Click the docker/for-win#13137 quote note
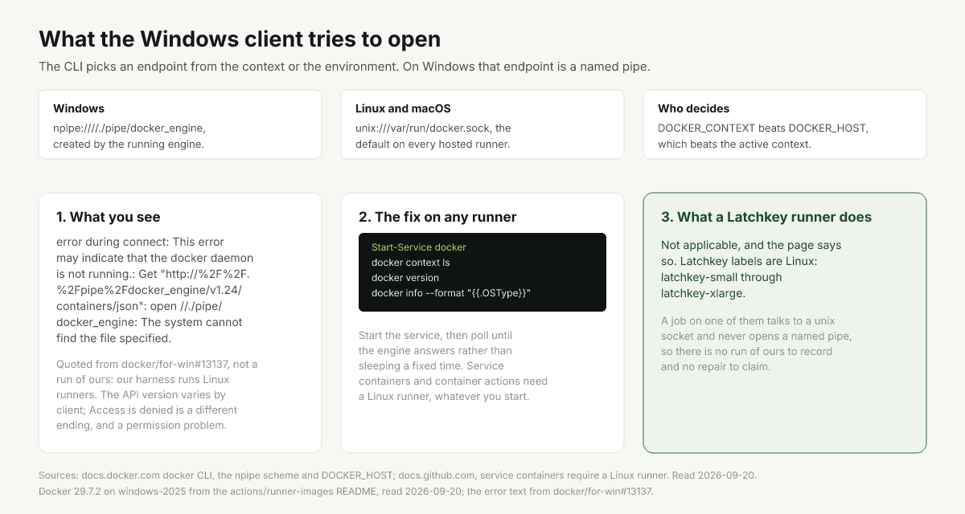The image size is (965, 514). click(157, 394)
